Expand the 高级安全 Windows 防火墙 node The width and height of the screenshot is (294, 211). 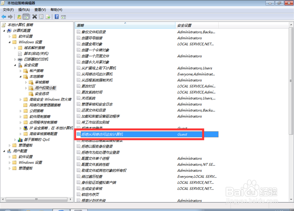[21, 99]
